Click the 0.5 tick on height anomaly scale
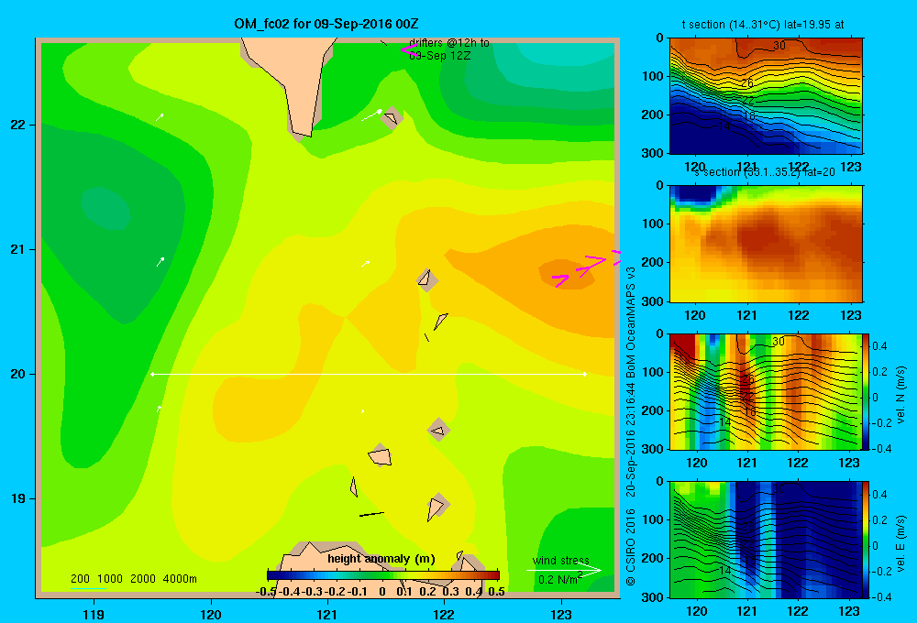The height and width of the screenshot is (623, 917). [496, 592]
